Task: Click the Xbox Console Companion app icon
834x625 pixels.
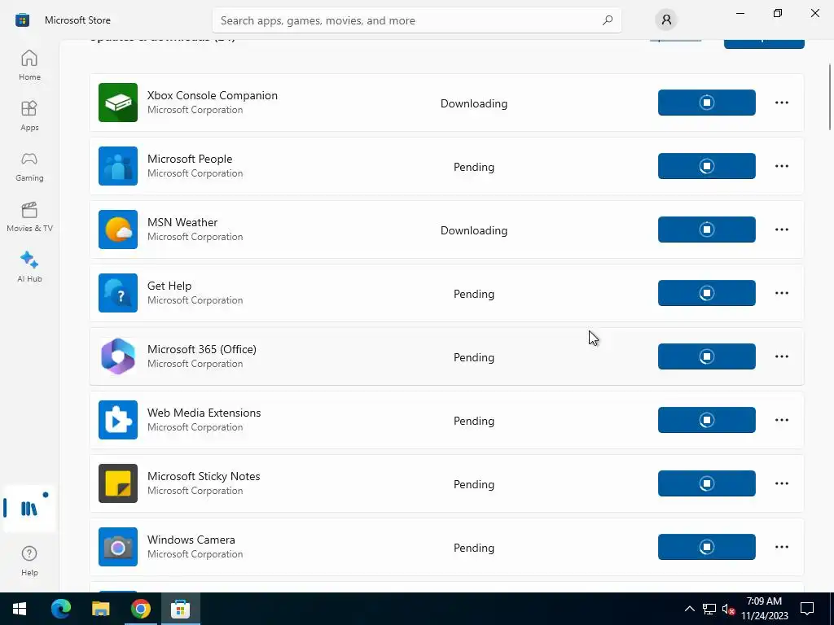Action: pos(118,103)
